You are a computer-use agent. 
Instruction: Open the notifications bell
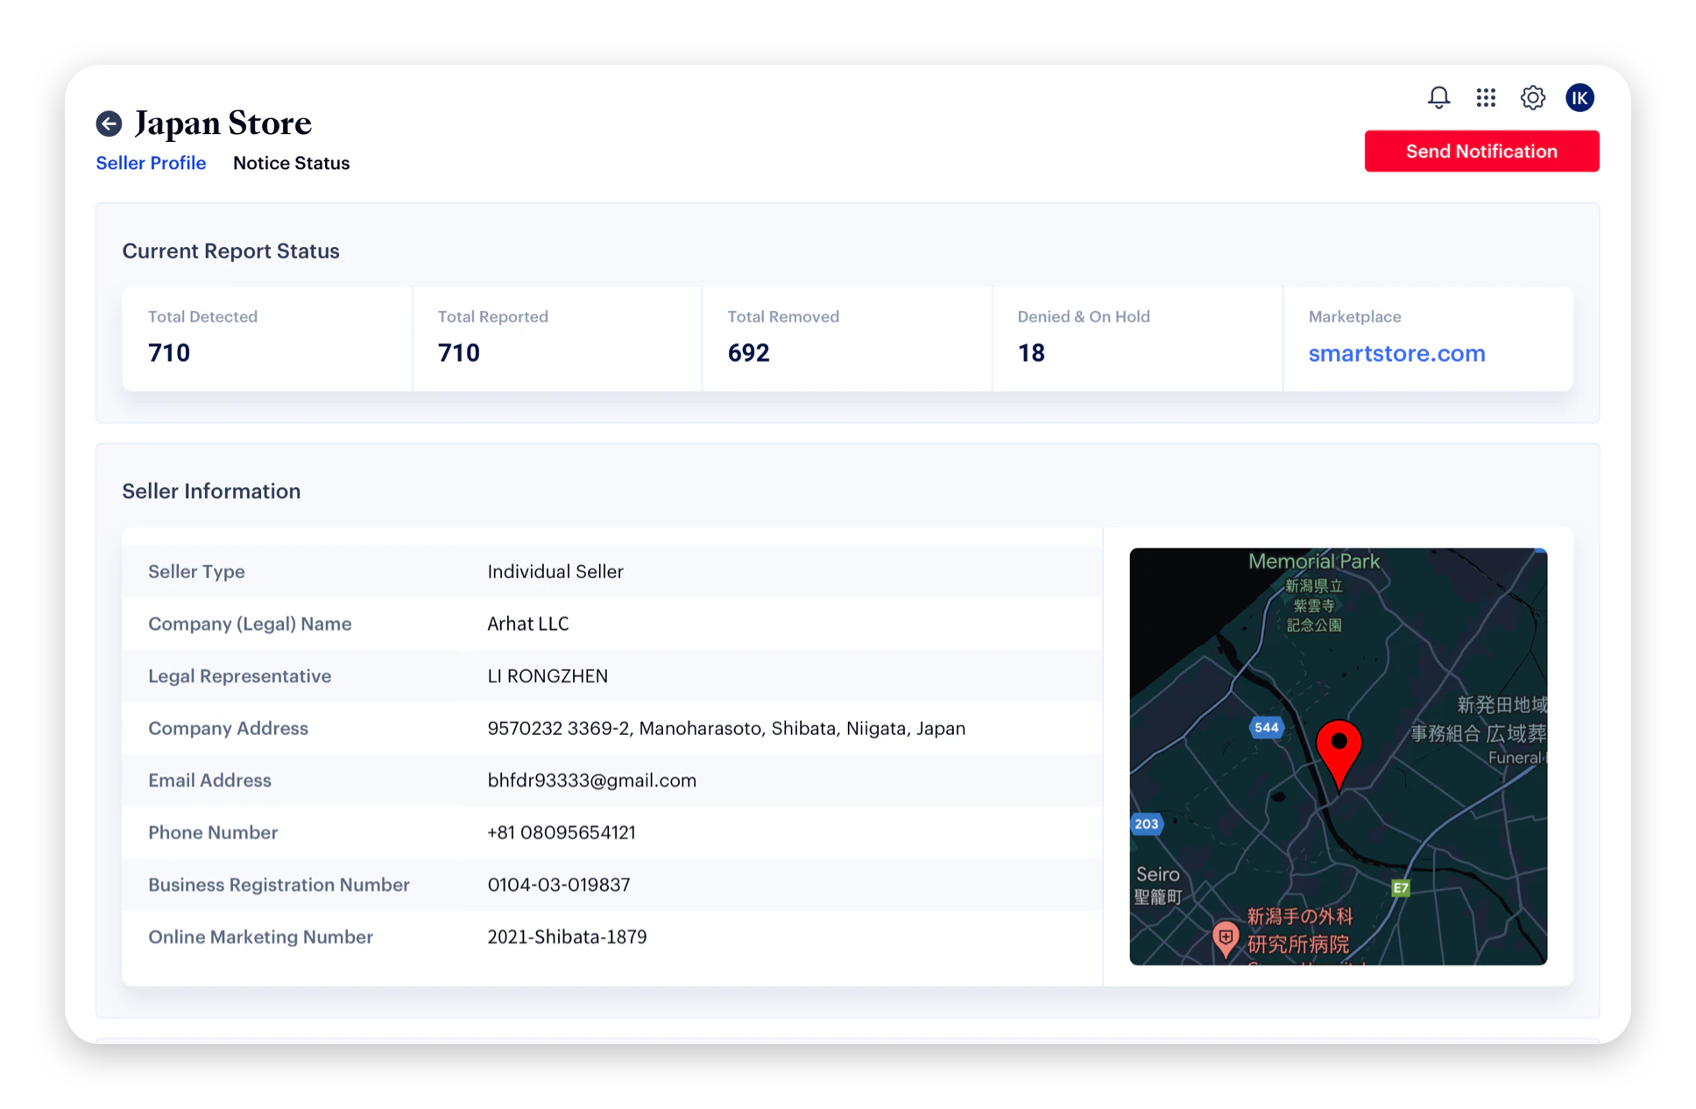1438,97
